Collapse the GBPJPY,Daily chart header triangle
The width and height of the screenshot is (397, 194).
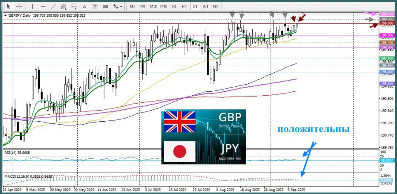tap(5, 15)
